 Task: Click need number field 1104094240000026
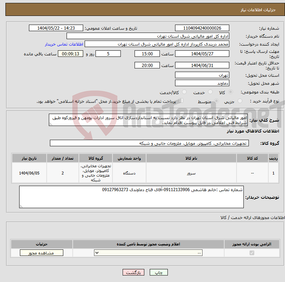(x=202, y=28)
